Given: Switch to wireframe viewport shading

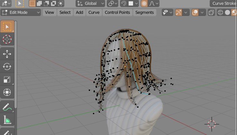Looking at the screenshot, I should 220,13.
